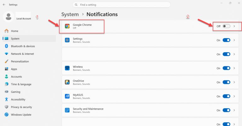Disable OneDrive notifications toggle
The image size is (242, 126).
(227, 82)
